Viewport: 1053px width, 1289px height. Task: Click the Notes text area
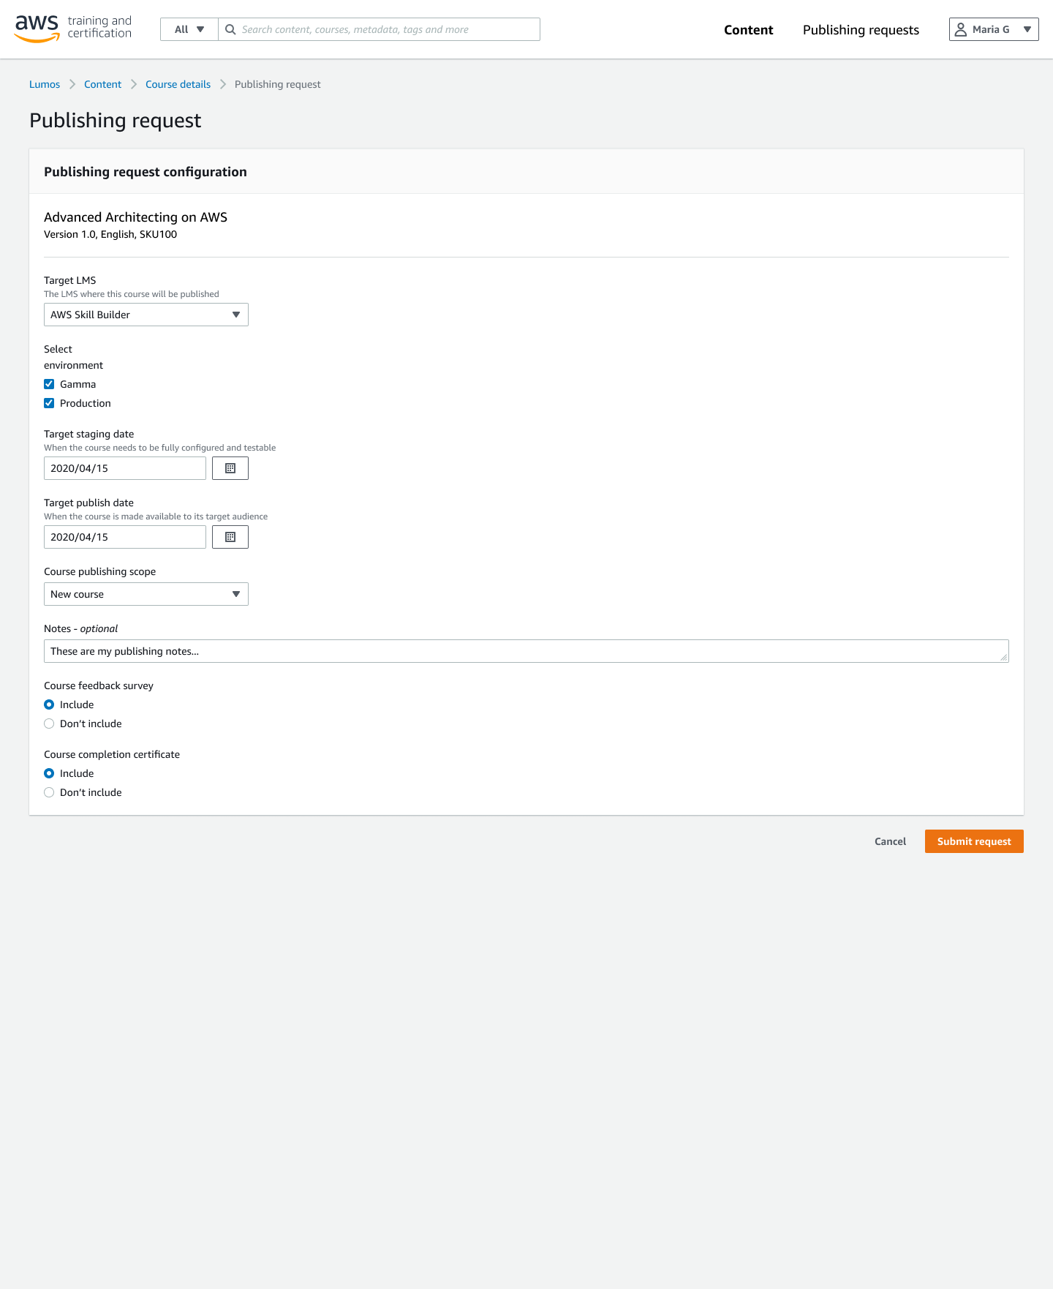pyautogui.click(x=526, y=651)
